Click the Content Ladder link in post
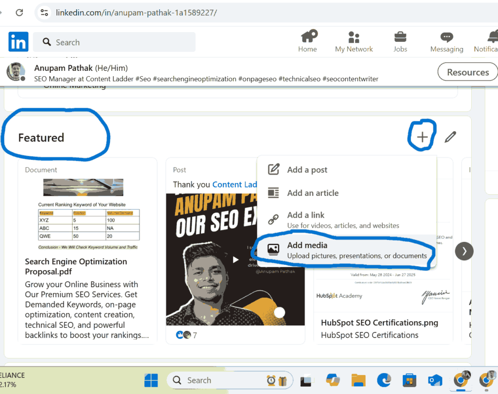This screenshot has height=394, width=498. coord(234,185)
